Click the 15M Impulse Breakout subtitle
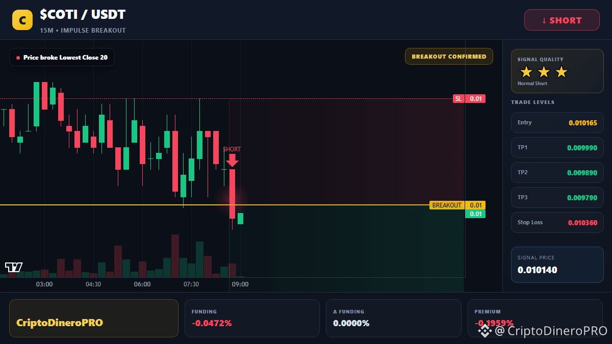Viewport: 612px width, 344px height. click(x=83, y=31)
